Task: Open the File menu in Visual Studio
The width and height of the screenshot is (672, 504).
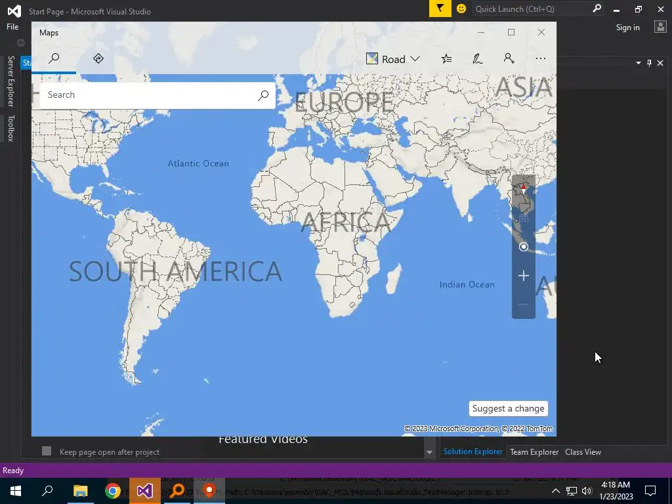Action: [12, 26]
